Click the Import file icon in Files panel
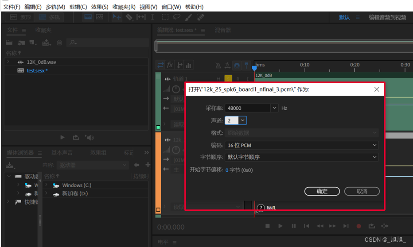 tap(21, 42)
